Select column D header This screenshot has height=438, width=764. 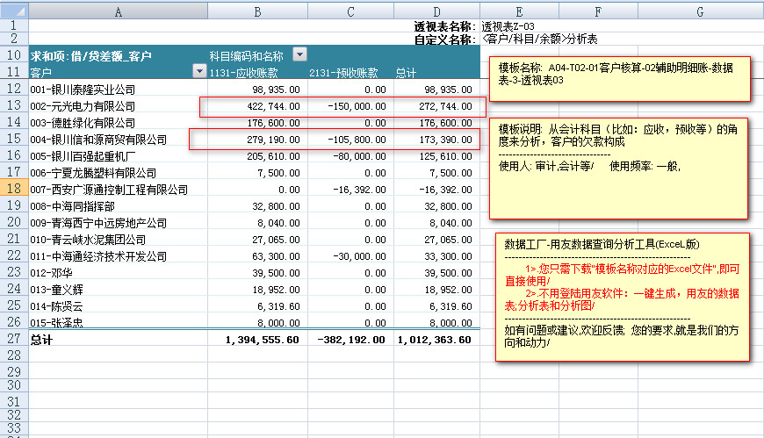coord(436,11)
